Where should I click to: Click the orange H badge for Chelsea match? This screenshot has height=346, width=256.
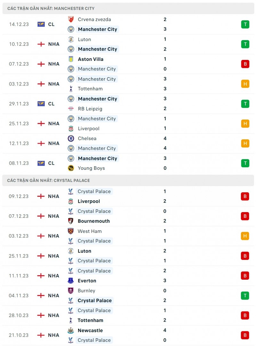point(245,143)
